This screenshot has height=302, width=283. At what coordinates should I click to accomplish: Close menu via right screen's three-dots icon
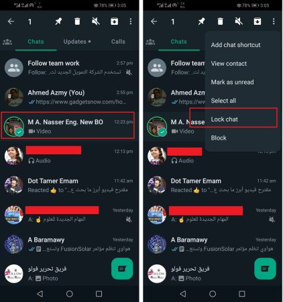tap(274, 21)
